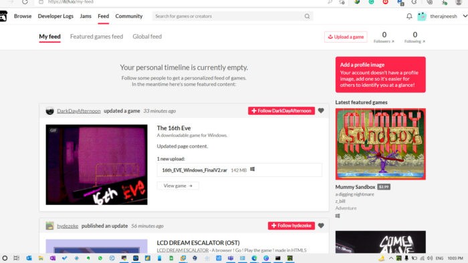
Task: Show hidden system tray icons
Action: [x=390, y=258]
